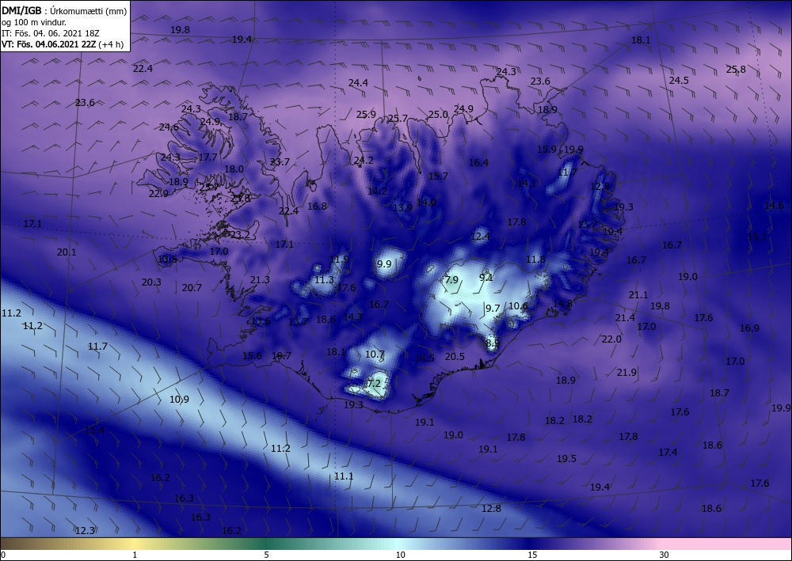This screenshot has width=792, height=561.
Task: Click the "IT: Fös. 04. 06. 2021 18Z" line
Action: [51, 33]
